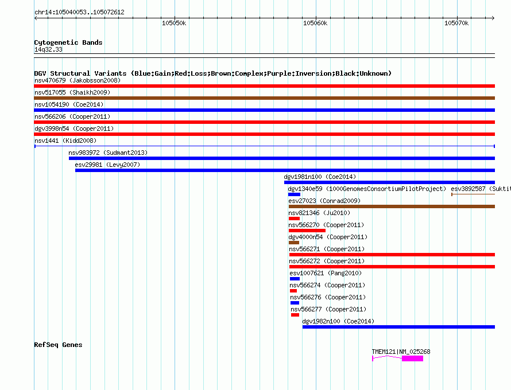Click the nsv1441 (Kidd2008) label
Screen dimensions: 511x390
pyautogui.click(x=65, y=141)
